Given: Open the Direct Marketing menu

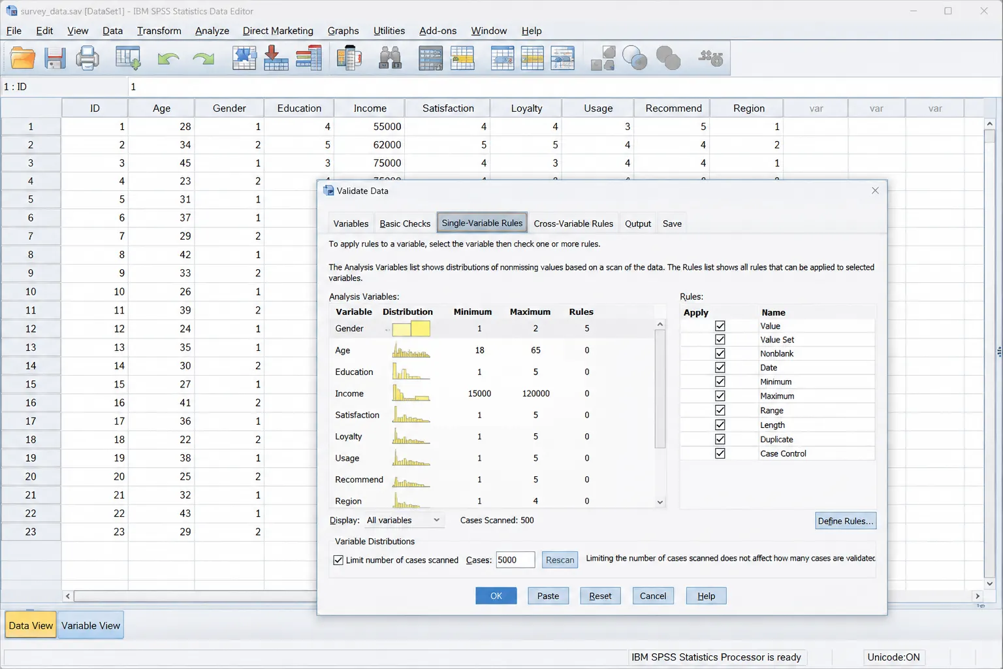Looking at the screenshot, I should click(x=278, y=31).
